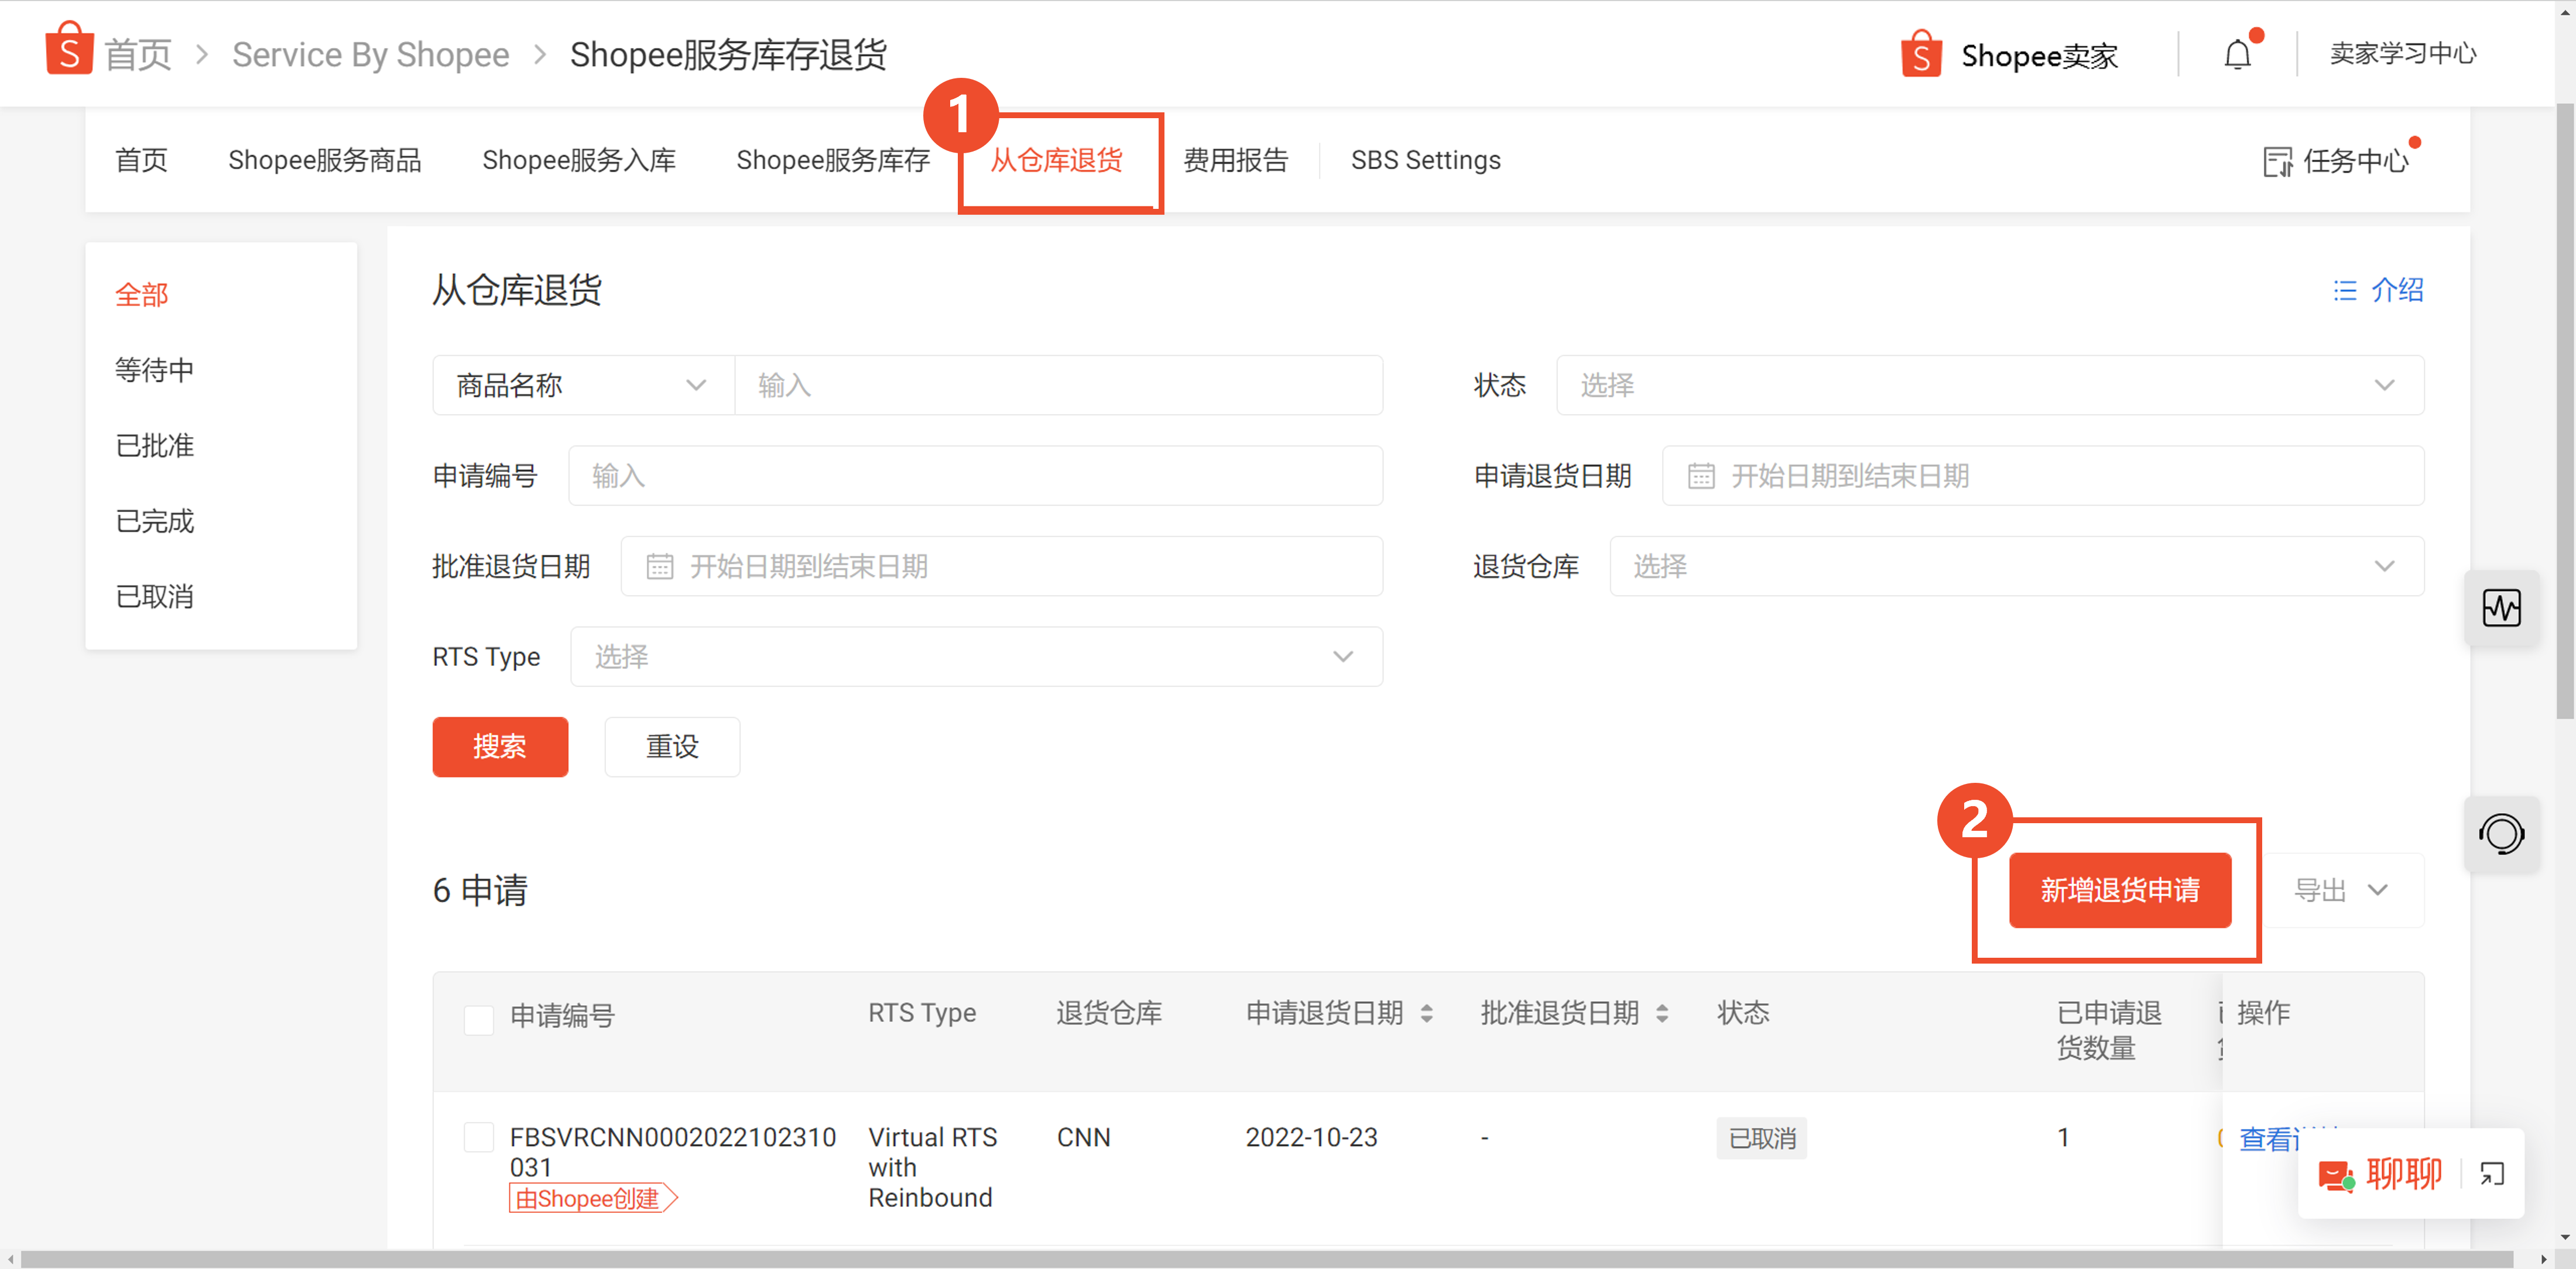The width and height of the screenshot is (2576, 1269).
Task: Open the 聊聊 chat icon
Action: tap(2336, 1175)
